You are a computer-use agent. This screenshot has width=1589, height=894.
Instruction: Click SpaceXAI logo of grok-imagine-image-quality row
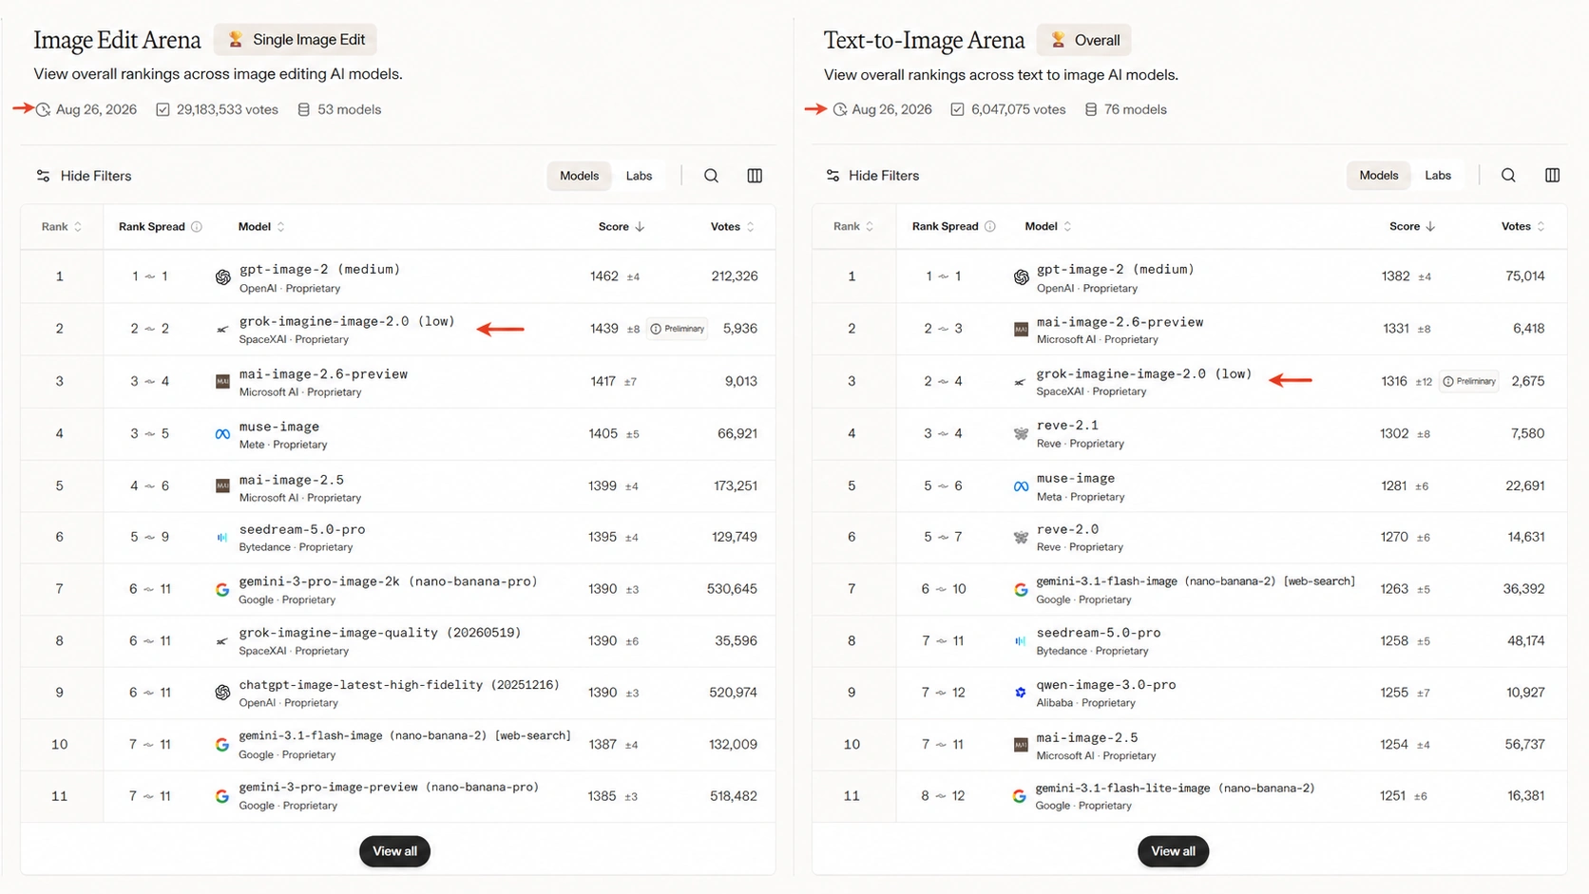tap(222, 641)
